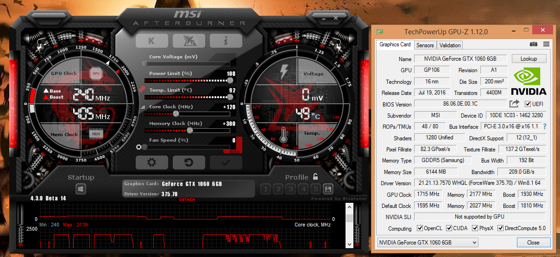
Task: Click the BIOS export share-arrow icon
Action: click(514, 104)
